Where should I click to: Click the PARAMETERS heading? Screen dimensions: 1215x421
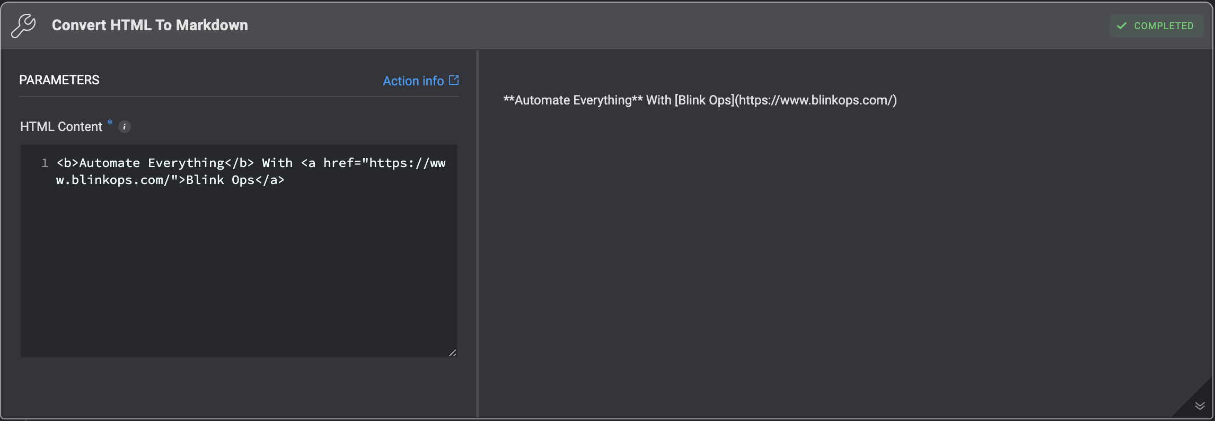[59, 80]
